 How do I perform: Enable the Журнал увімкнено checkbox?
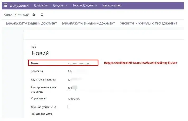pyautogui.click(x=69, y=107)
